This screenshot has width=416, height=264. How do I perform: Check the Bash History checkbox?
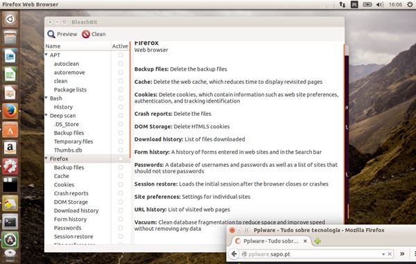click(121, 107)
